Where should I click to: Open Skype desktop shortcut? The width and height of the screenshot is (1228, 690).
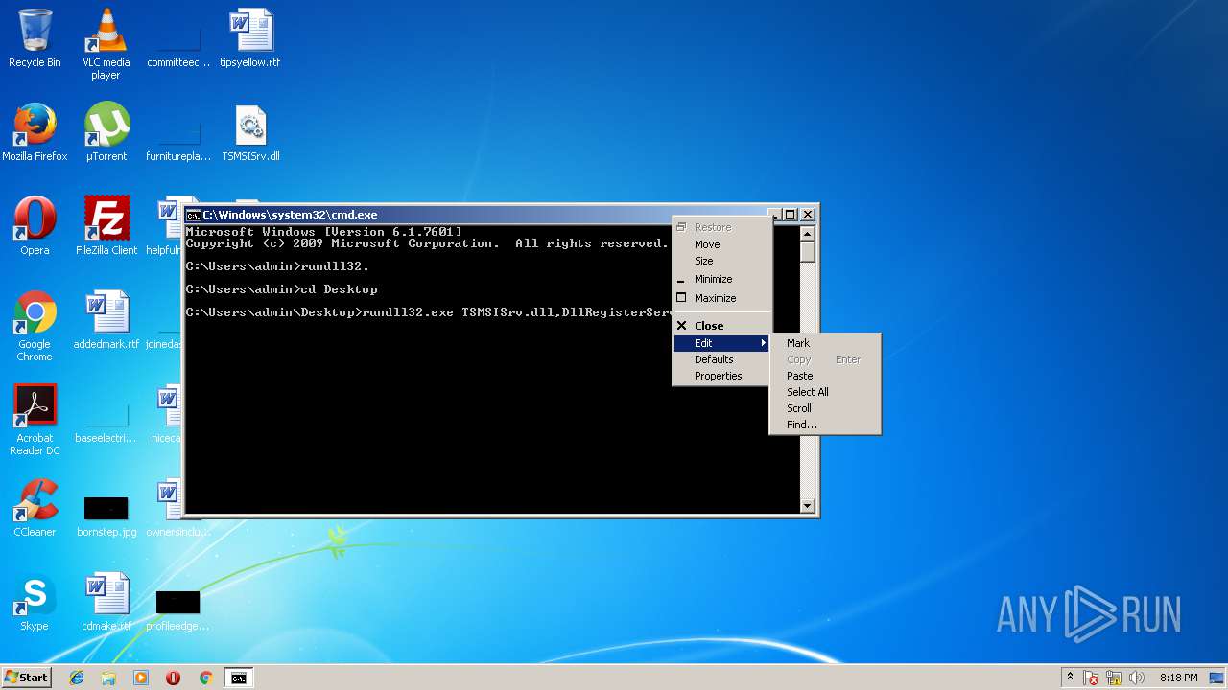tap(35, 602)
